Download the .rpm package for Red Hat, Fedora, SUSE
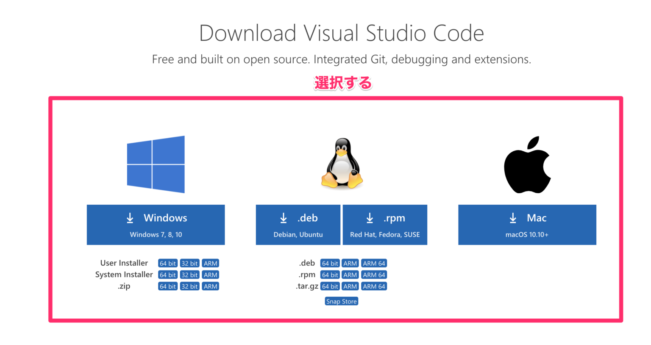This screenshot has height=345, width=651. tap(385, 225)
